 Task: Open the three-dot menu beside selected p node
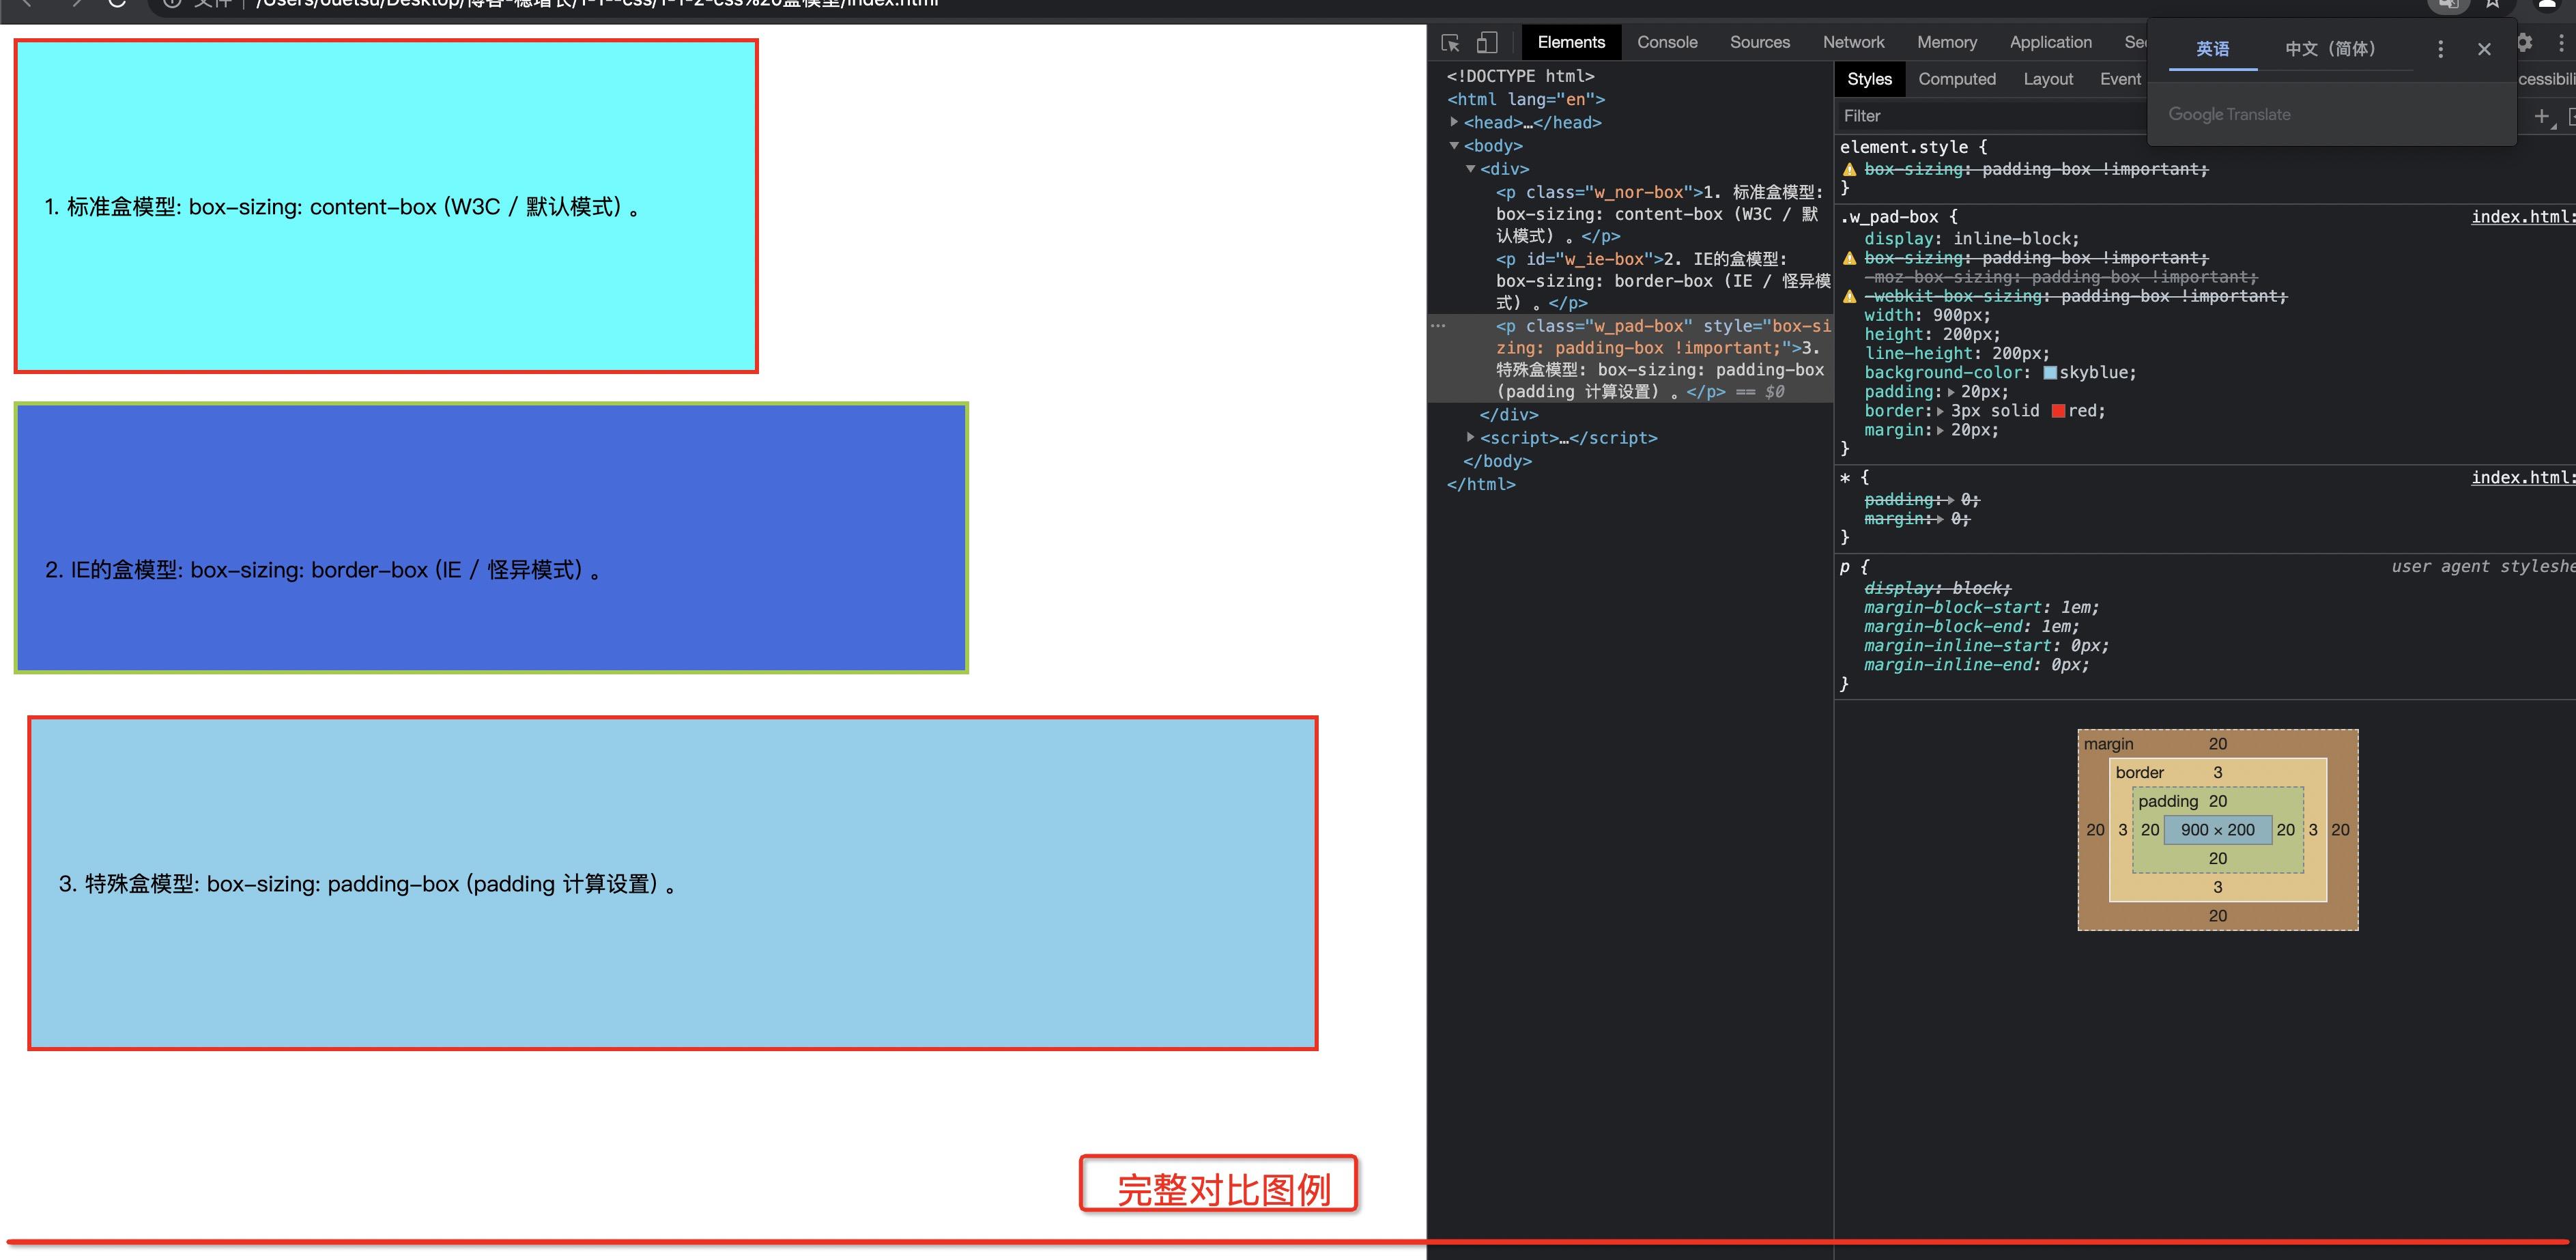[x=1438, y=326]
